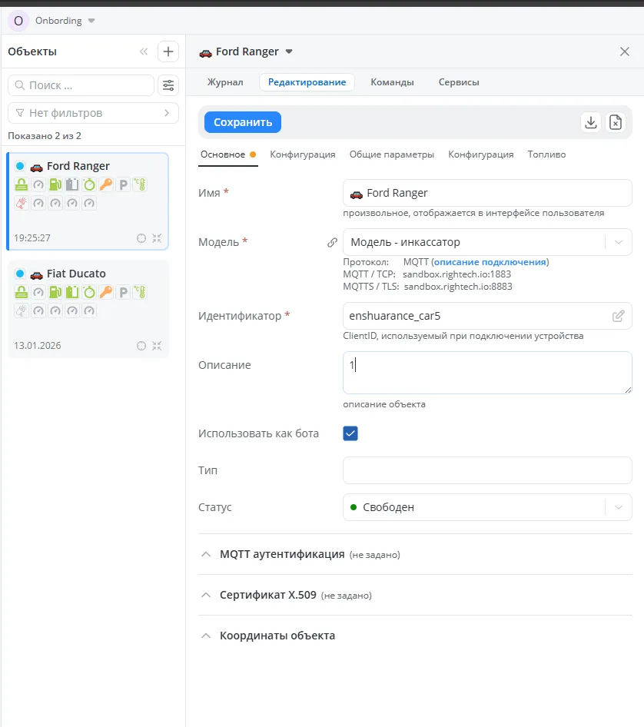Click the fuel pump icon on Ford Ranger card

pyautogui.click(x=55, y=184)
